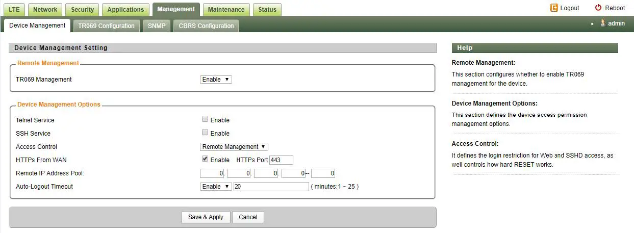Open the TR069 Configuration sub-tab
Image resolution: width=634 pixels, height=233 pixels.
click(106, 26)
